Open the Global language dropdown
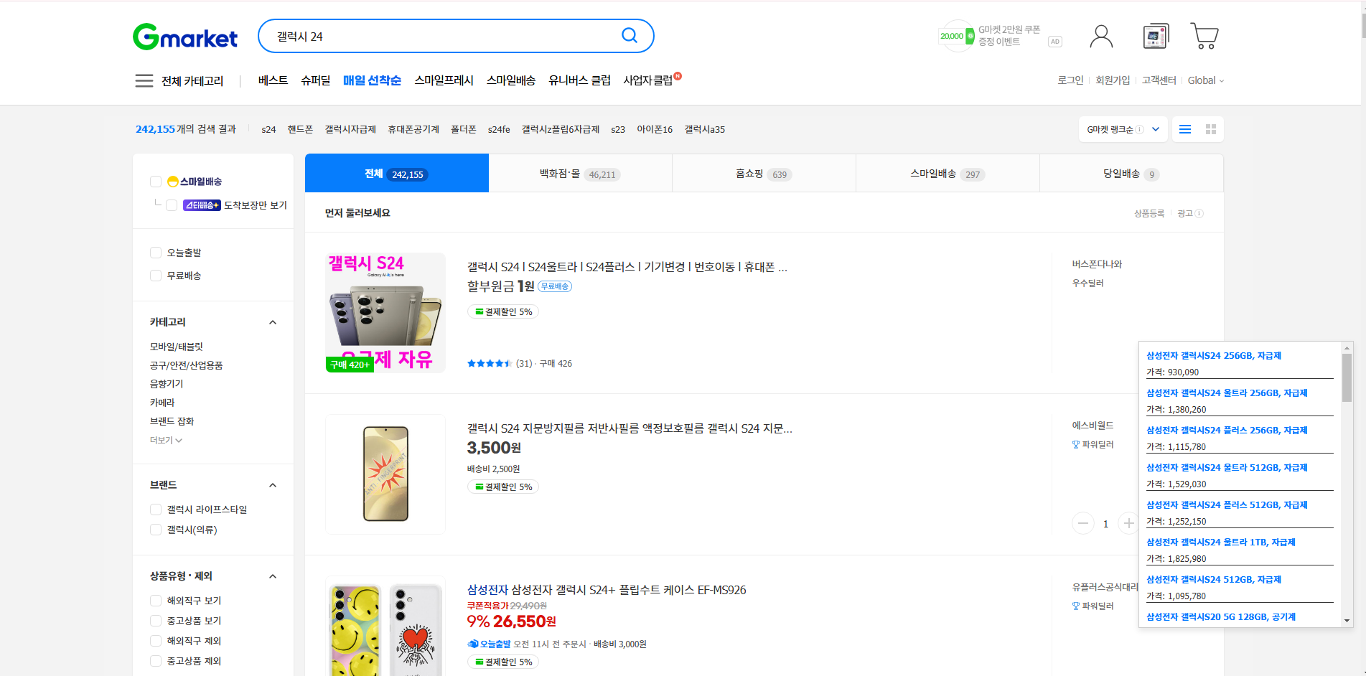This screenshot has height=676, width=1366. [1206, 80]
